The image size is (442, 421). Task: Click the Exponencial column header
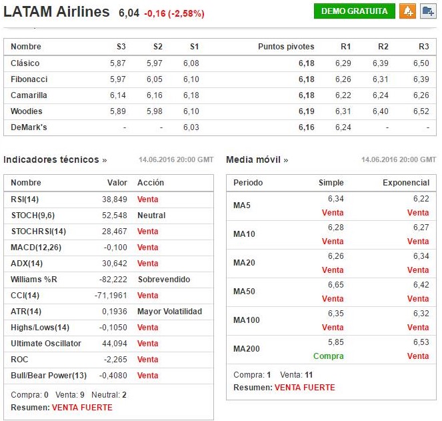coord(405,183)
